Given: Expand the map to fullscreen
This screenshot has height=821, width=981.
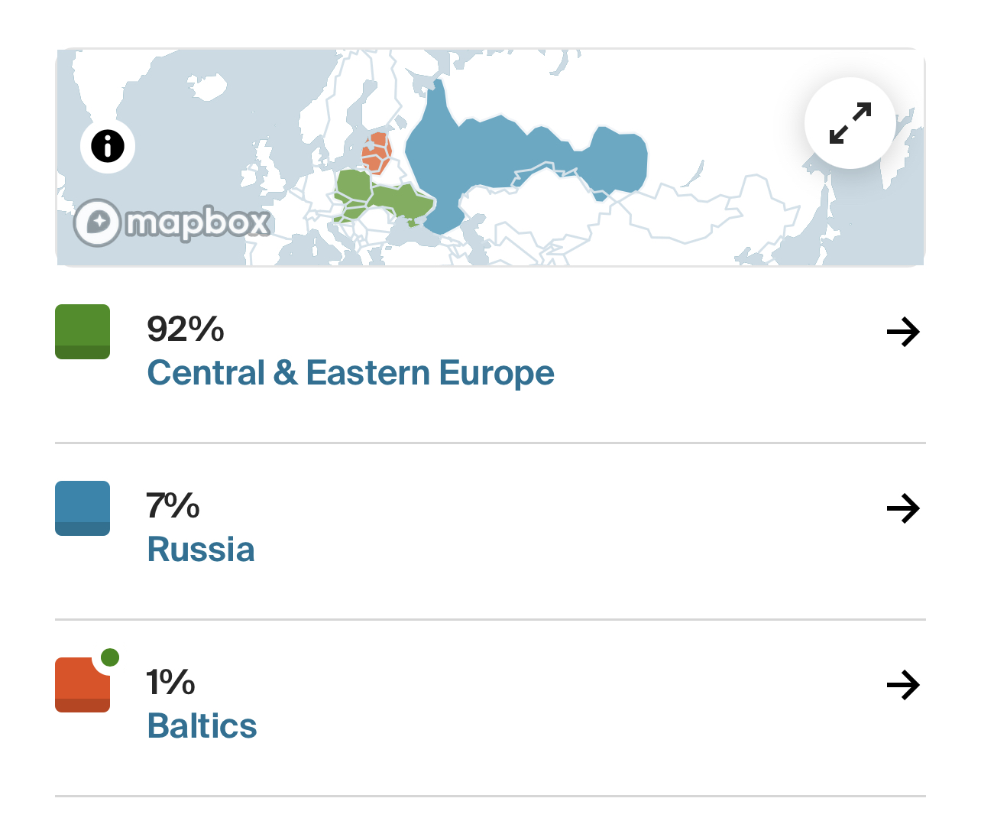Looking at the screenshot, I should click(850, 123).
